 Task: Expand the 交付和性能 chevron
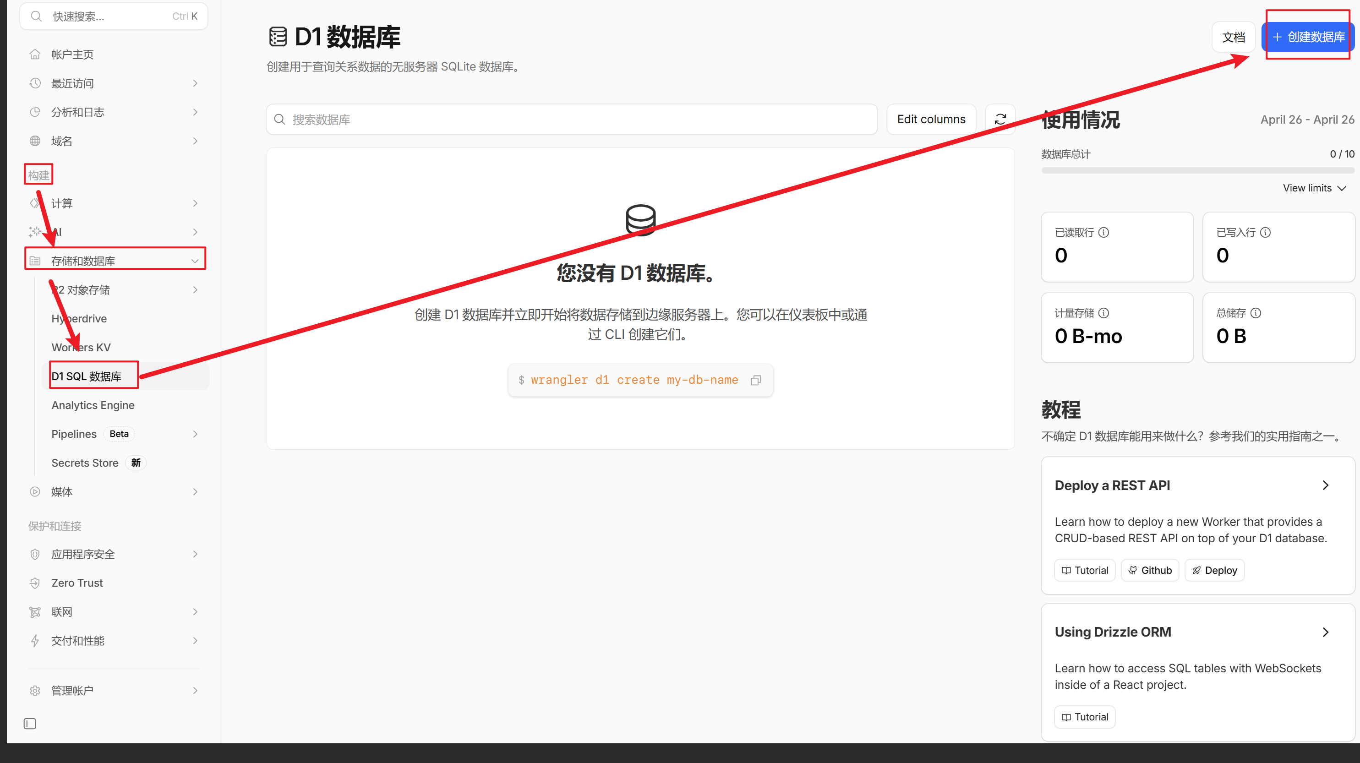pos(195,641)
